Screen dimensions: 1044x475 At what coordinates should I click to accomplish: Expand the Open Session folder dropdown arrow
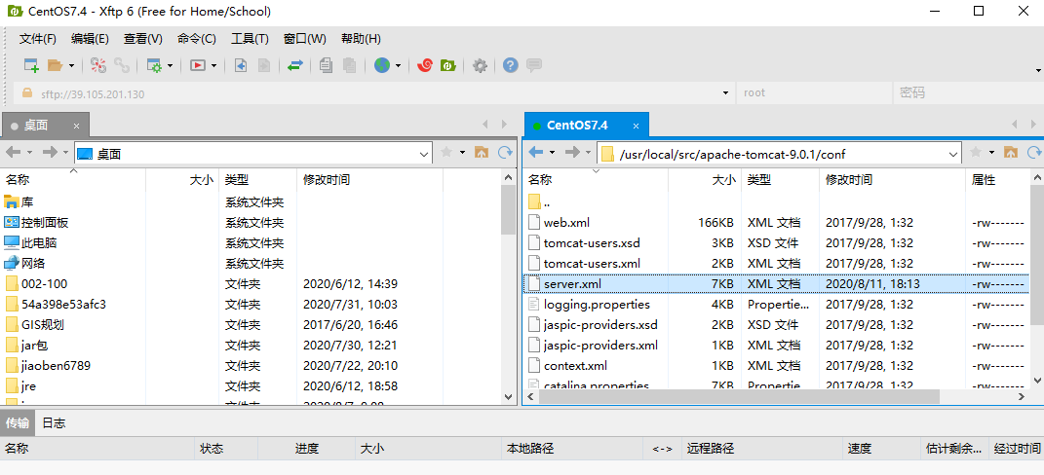[71, 66]
